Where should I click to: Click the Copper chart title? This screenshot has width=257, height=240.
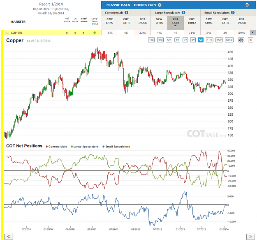[15, 40]
